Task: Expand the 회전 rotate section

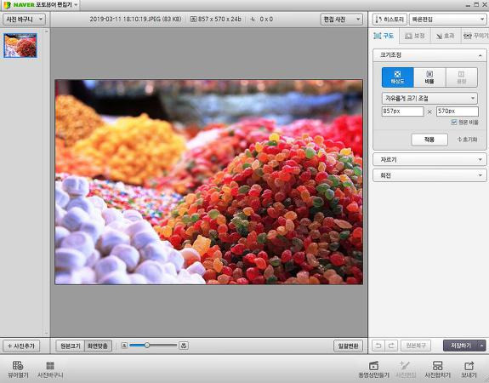Action: pyautogui.click(x=429, y=175)
